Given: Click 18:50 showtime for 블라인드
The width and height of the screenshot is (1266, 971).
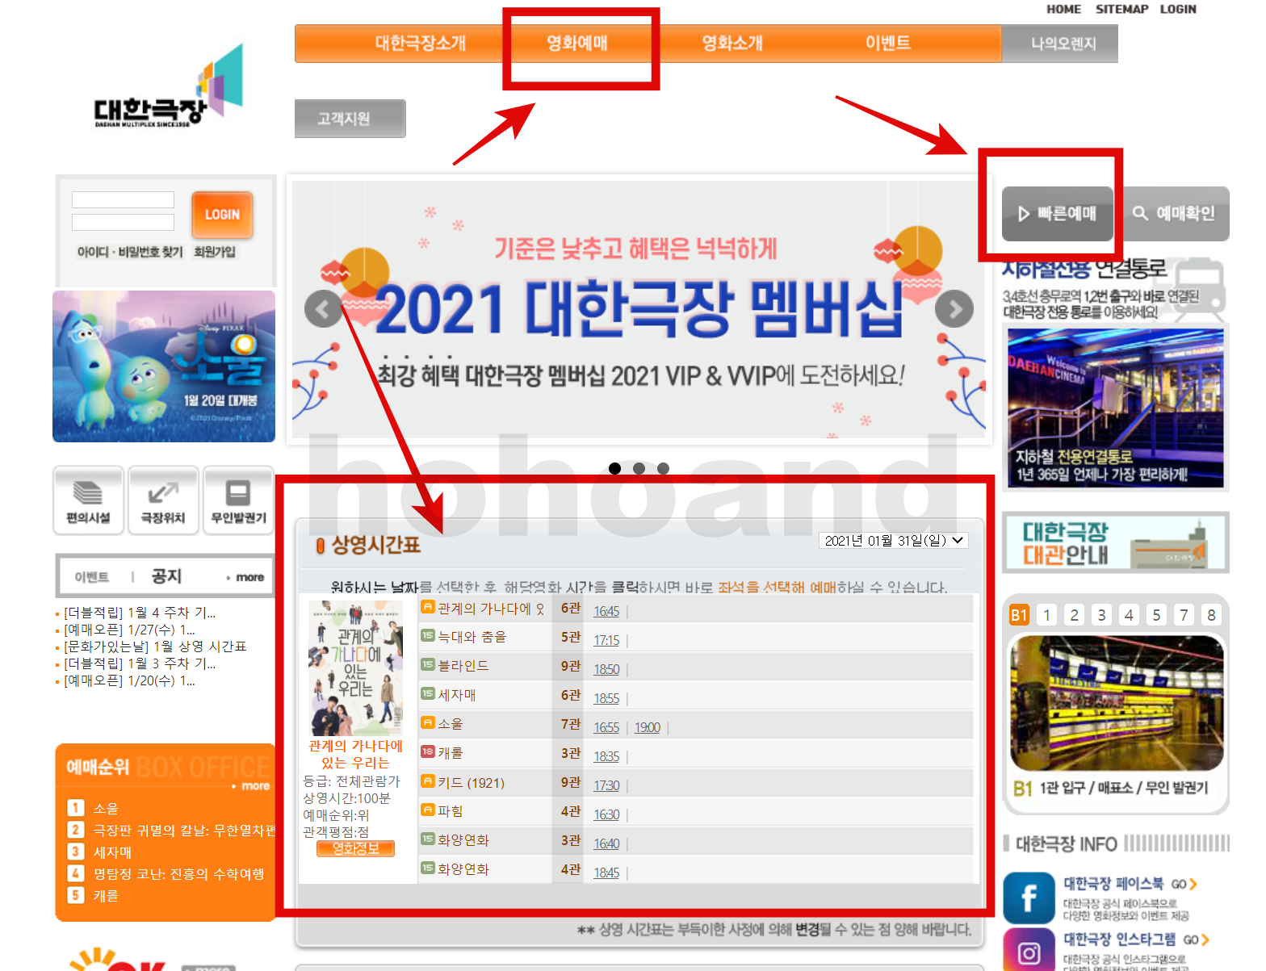Looking at the screenshot, I should [x=606, y=670].
